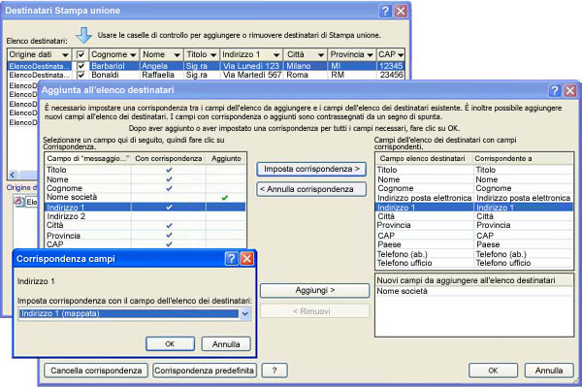582x387 pixels.
Task: Expand the Indirizzo 1 (mappata) combo box
Action: 245,313
